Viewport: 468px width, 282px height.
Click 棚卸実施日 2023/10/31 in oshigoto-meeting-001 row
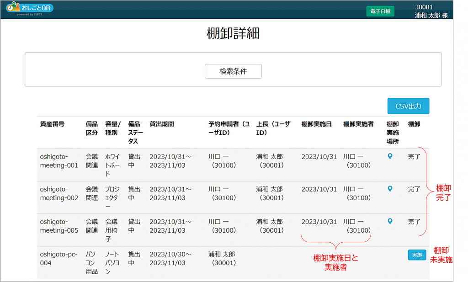[x=319, y=156]
